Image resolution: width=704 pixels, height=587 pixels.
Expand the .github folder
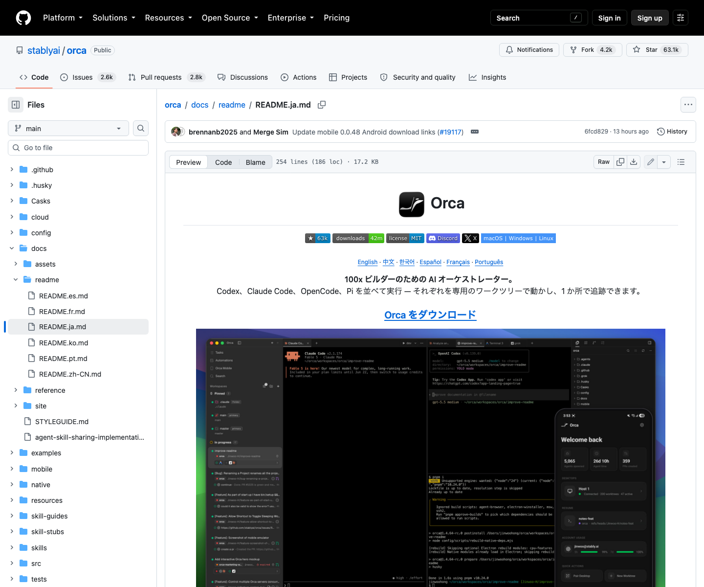click(x=12, y=170)
